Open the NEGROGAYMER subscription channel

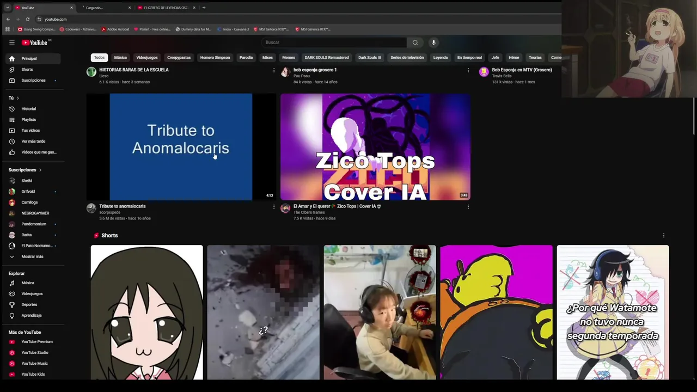[33, 213]
